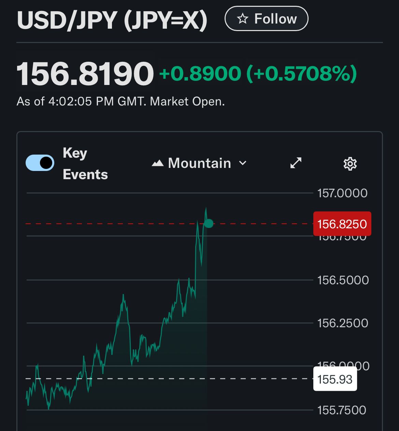
Task: Click the USD/JPY (JPY=X) title
Action: (112, 20)
